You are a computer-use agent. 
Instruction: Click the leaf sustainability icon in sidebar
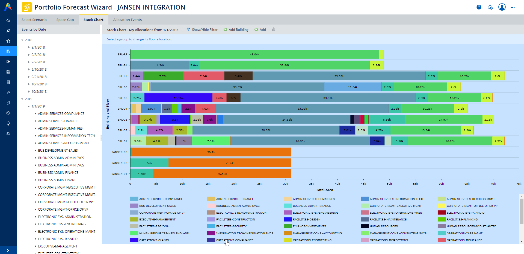(x=8, y=103)
